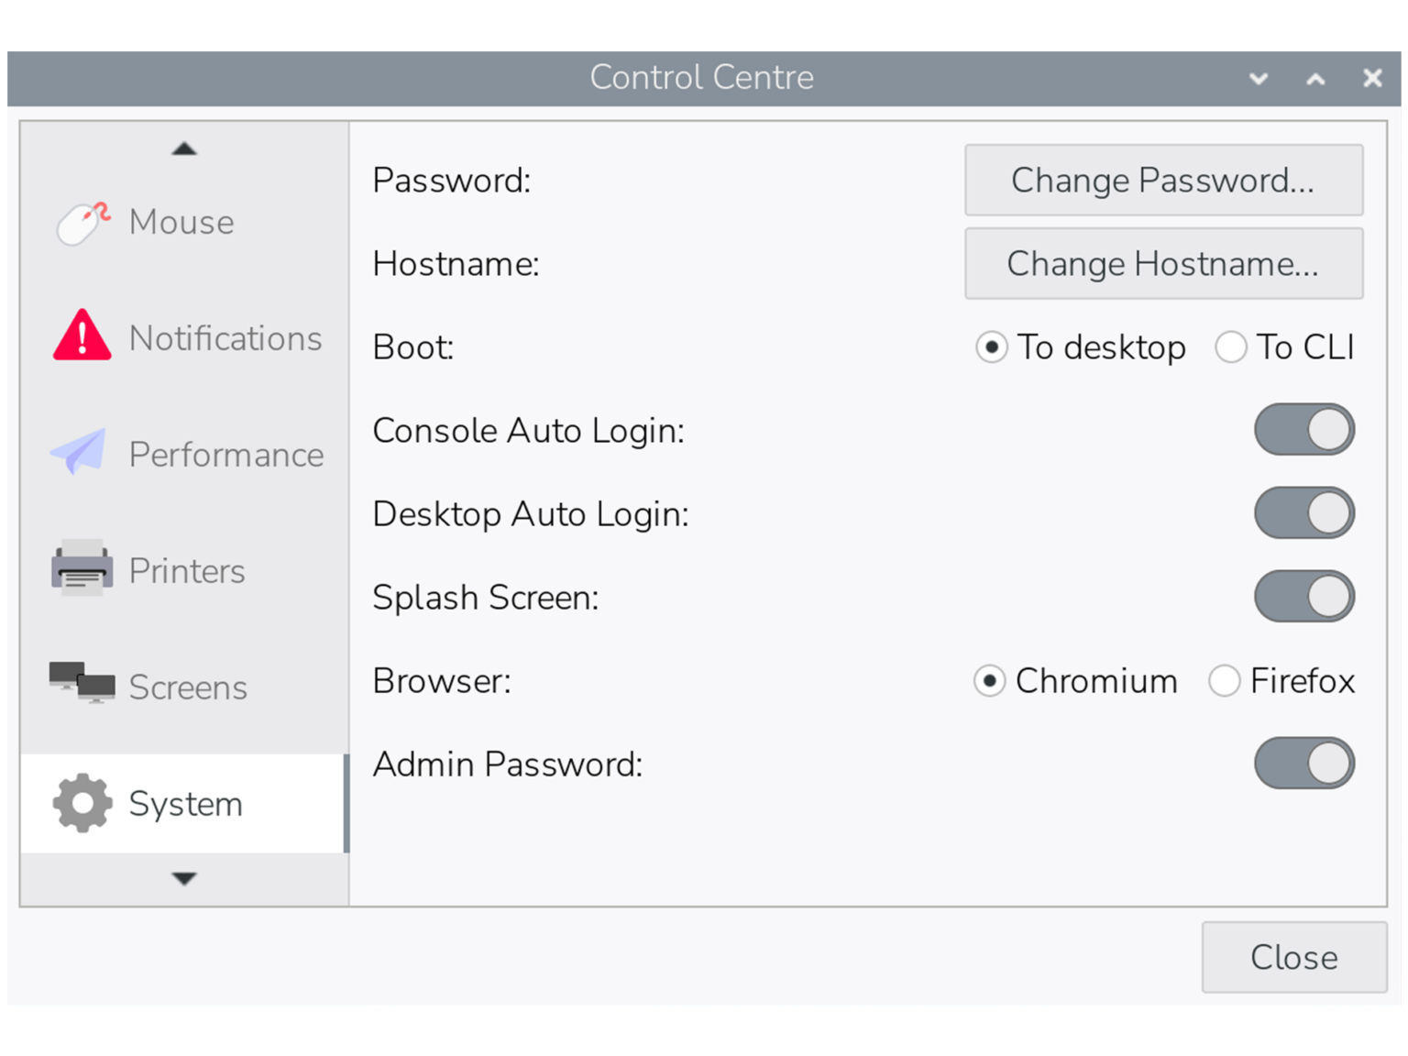Image resolution: width=1408 pixels, height=1056 pixels.
Task: Toggle the Admin Password switch
Action: tap(1303, 764)
